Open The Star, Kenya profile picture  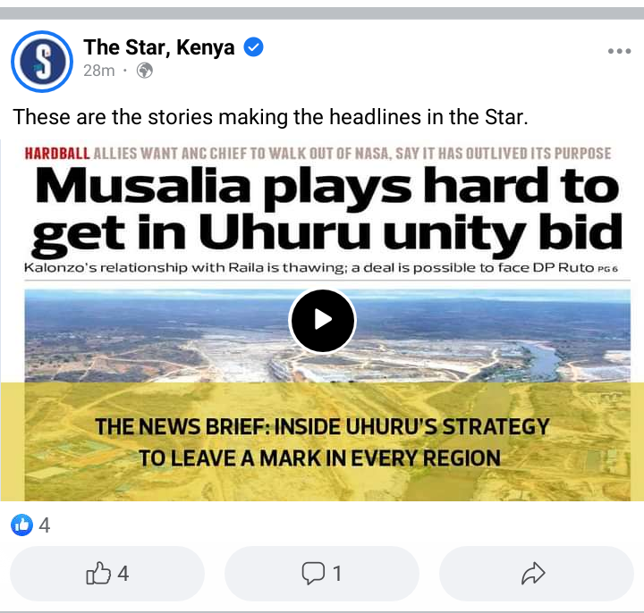coord(42,62)
